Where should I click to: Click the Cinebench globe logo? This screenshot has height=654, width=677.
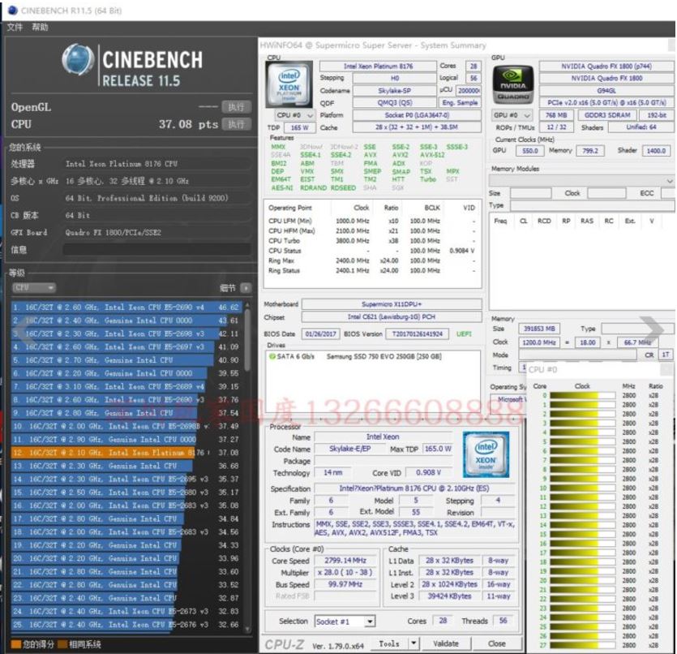(x=79, y=62)
